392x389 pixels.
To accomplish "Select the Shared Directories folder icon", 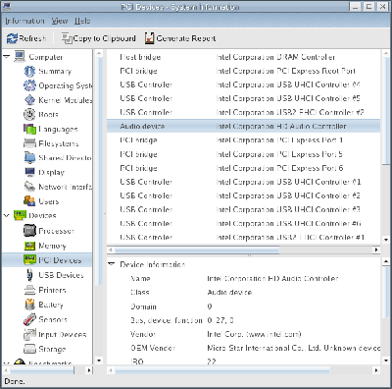I will click(29, 157).
